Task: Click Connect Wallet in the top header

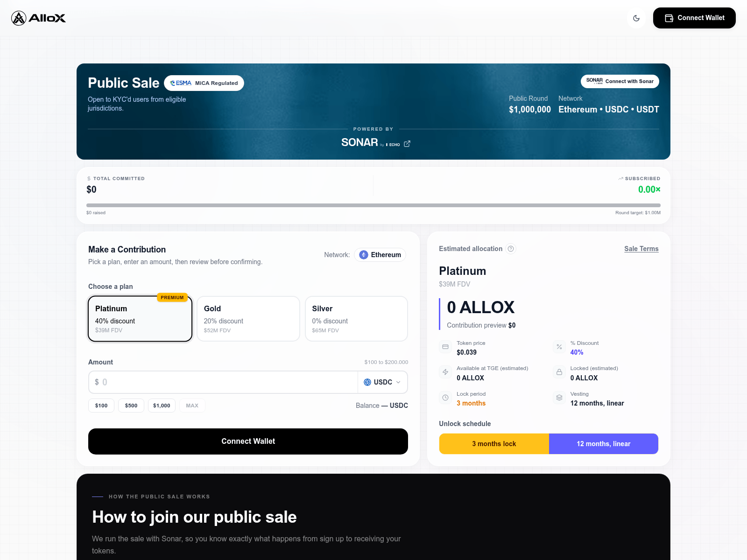Action: (x=694, y=18)
